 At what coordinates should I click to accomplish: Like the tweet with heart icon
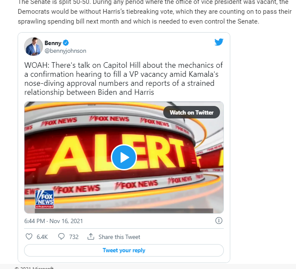click(x=29, y=236)
